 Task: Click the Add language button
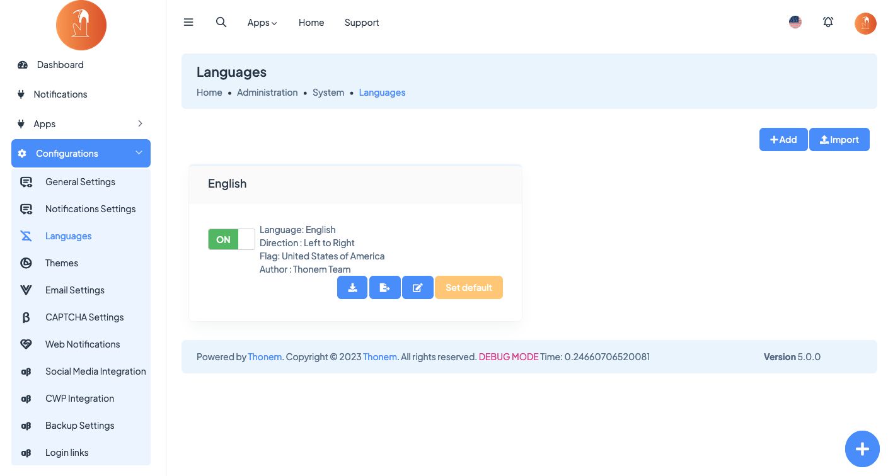coord(783,140)
